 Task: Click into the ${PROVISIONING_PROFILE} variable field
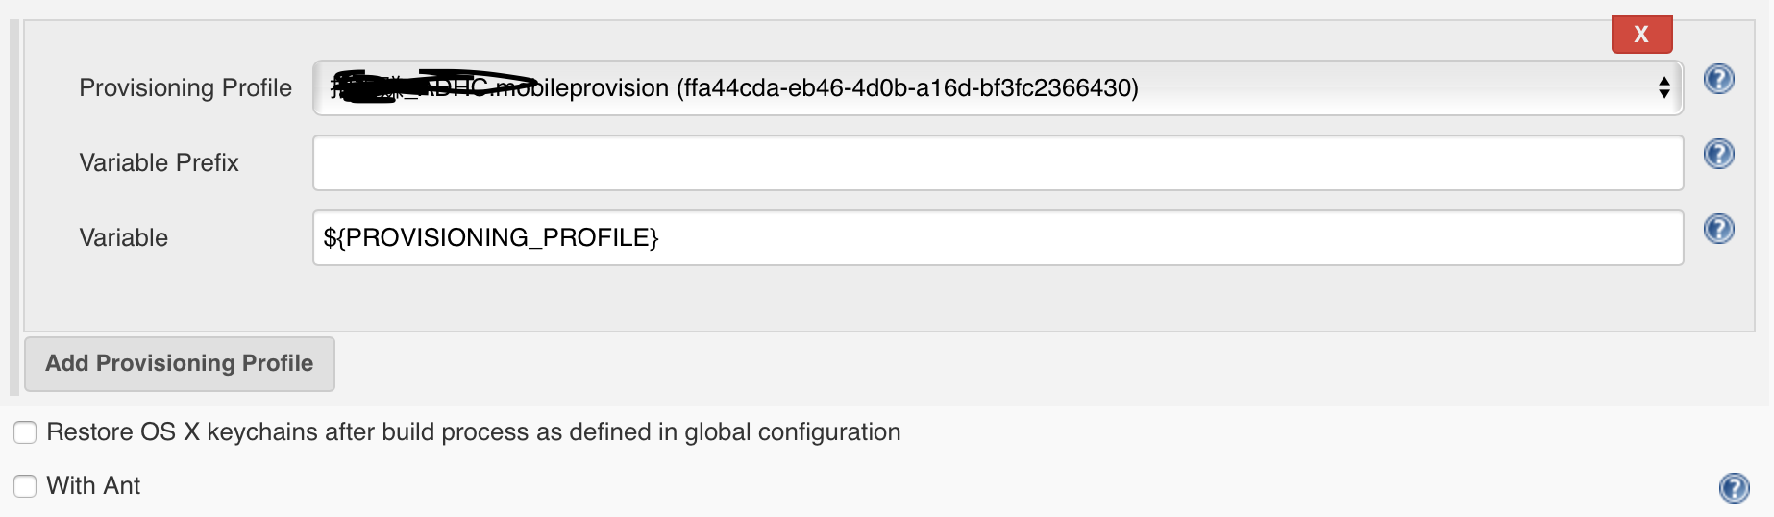pos(998,238)
